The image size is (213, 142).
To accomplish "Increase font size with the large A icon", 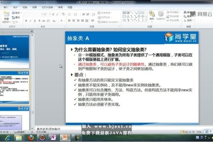I will pos(53,14).
